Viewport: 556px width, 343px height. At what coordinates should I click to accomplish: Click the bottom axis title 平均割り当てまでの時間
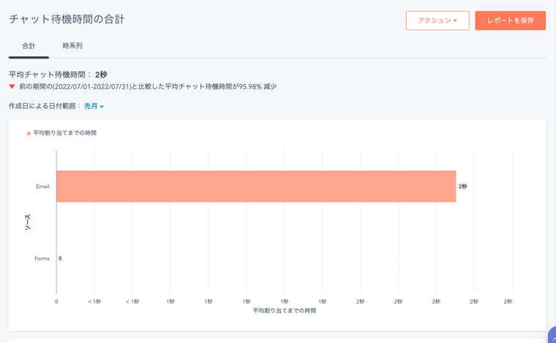point(285,310)
